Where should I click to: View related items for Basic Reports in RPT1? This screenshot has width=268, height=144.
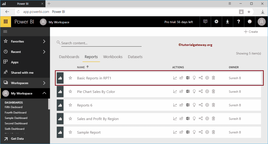coord(201,78)
